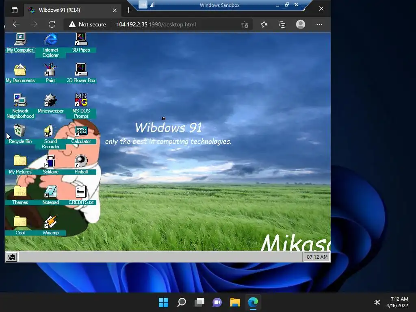416x312 pixels.
Task: Click the Not secure site warning
Action: coord(87,24)
